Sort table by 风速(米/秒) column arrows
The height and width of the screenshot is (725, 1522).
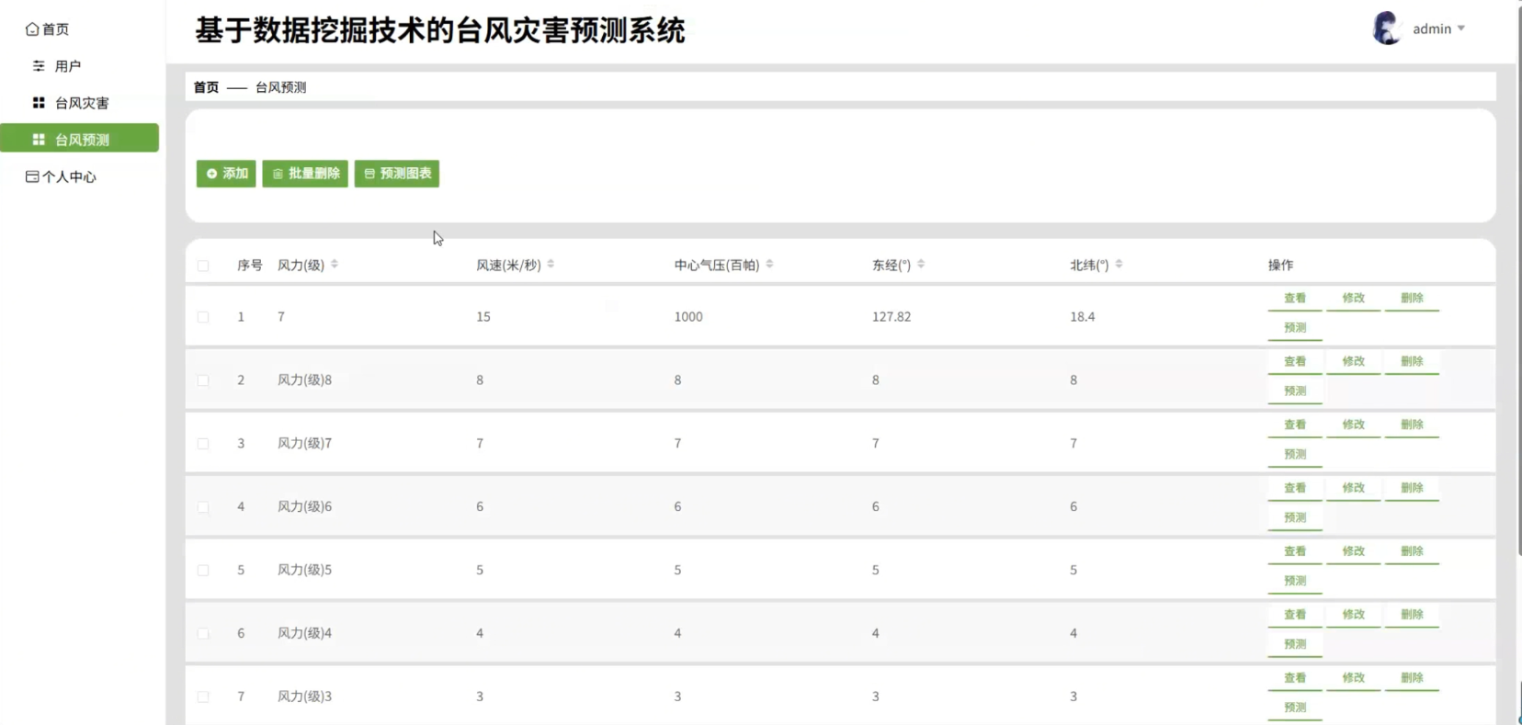click(551, 265)
